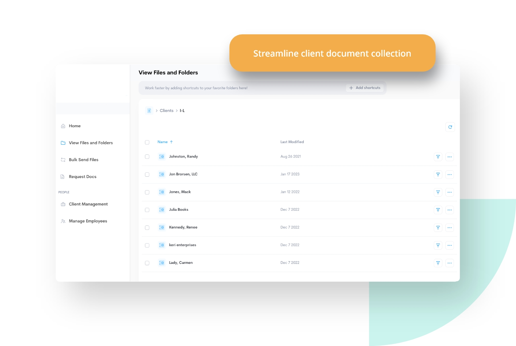Click the folder icon beside Jon Brorsen, LLC
This screenshot has width=516, height=346.
162,174
